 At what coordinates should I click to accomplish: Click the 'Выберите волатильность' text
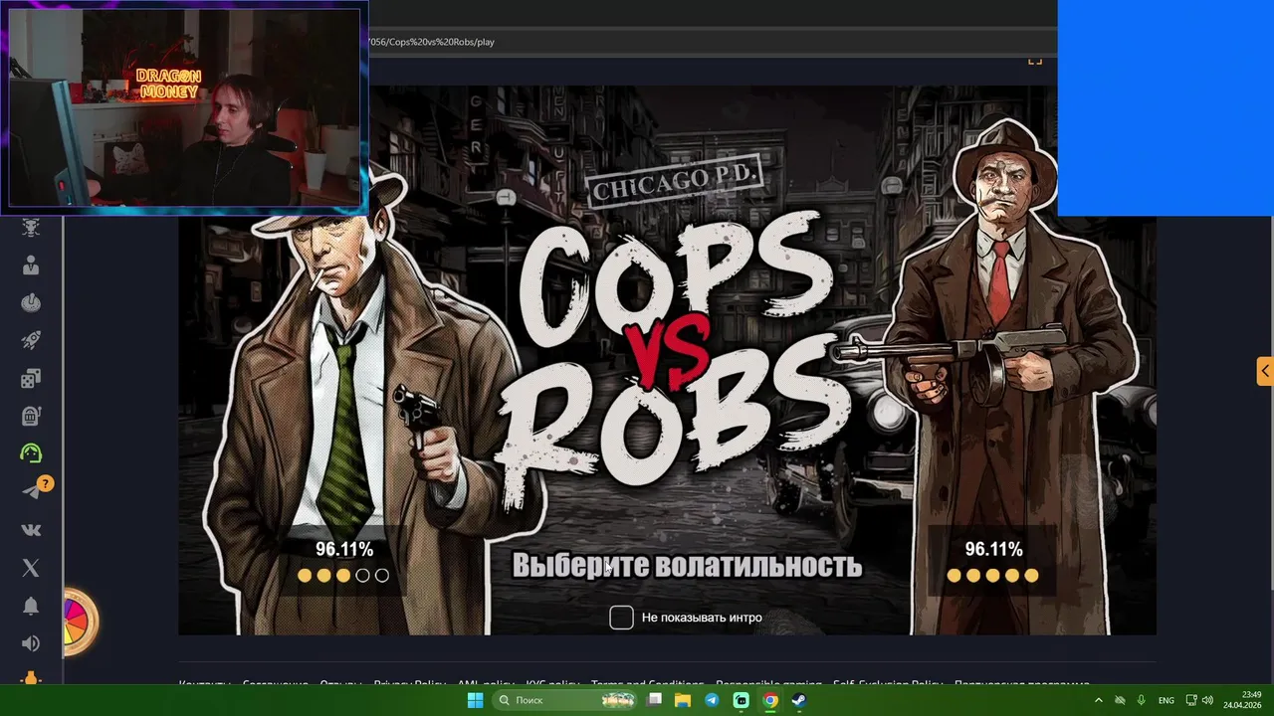pos(687,566)
